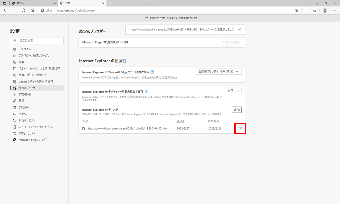The height and width of the screenshot is (204, 340).
Task: Click the Internet Explorer の互換性 heading
Action: click(x=103, y=61)
